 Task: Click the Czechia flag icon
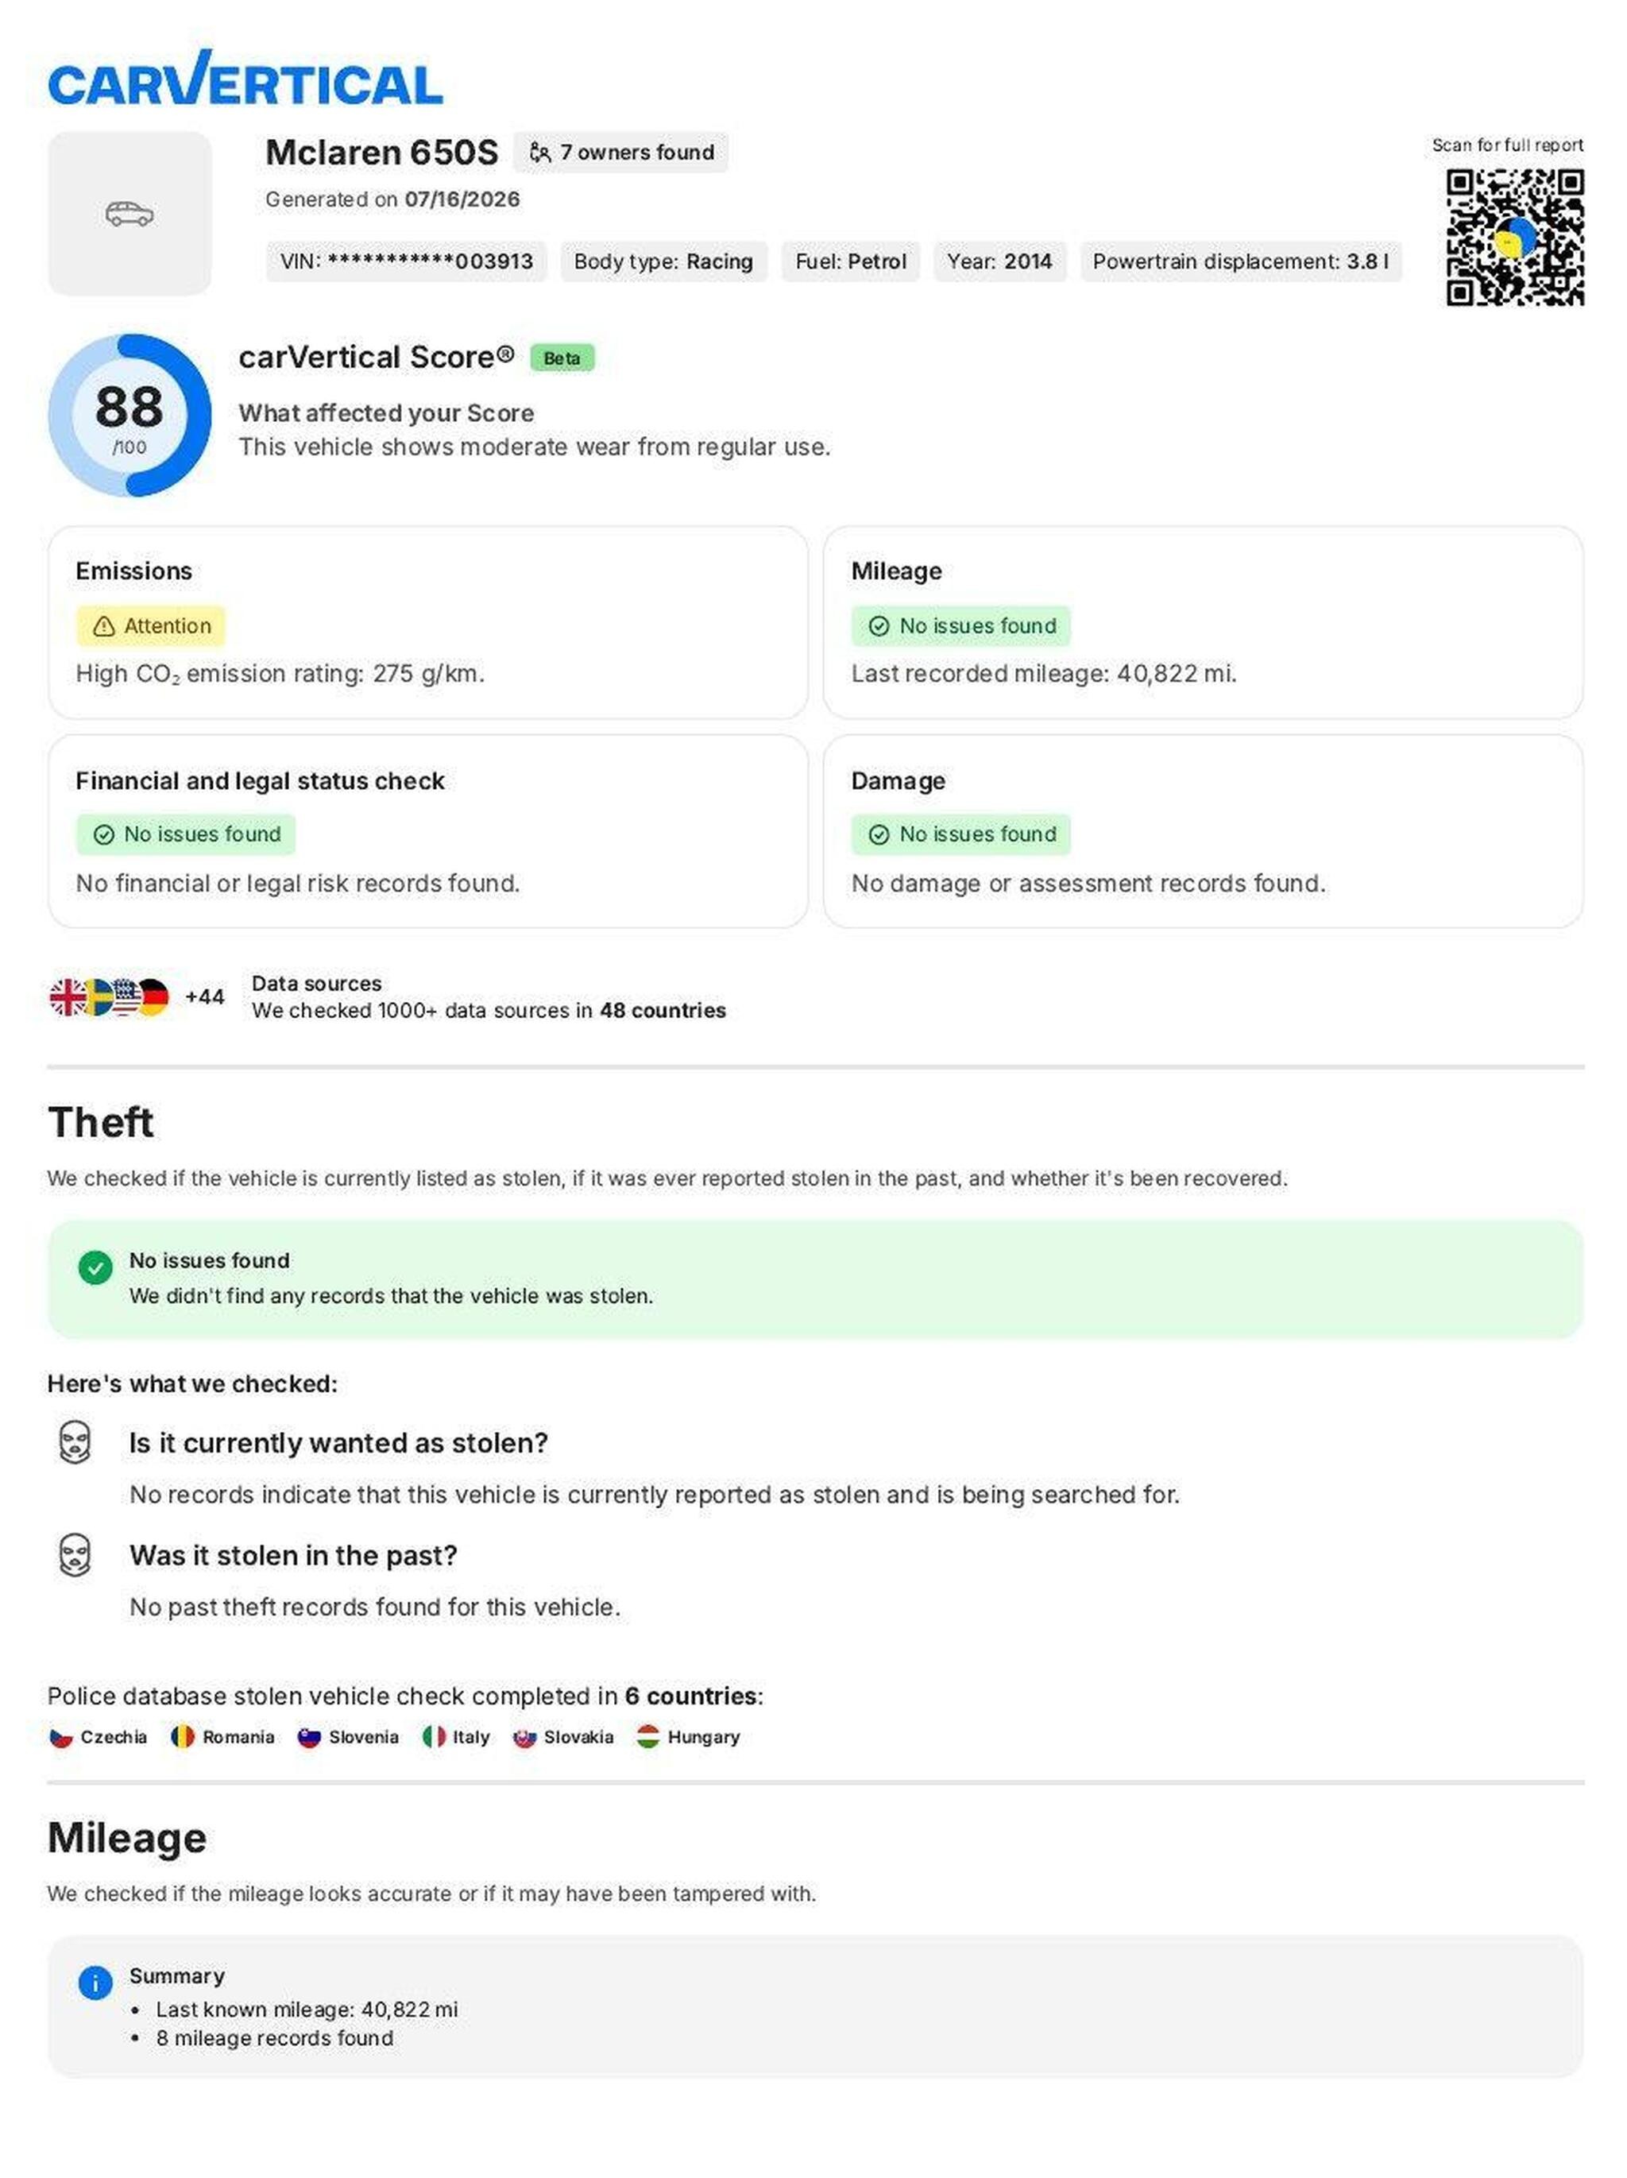click(61, 1737)
